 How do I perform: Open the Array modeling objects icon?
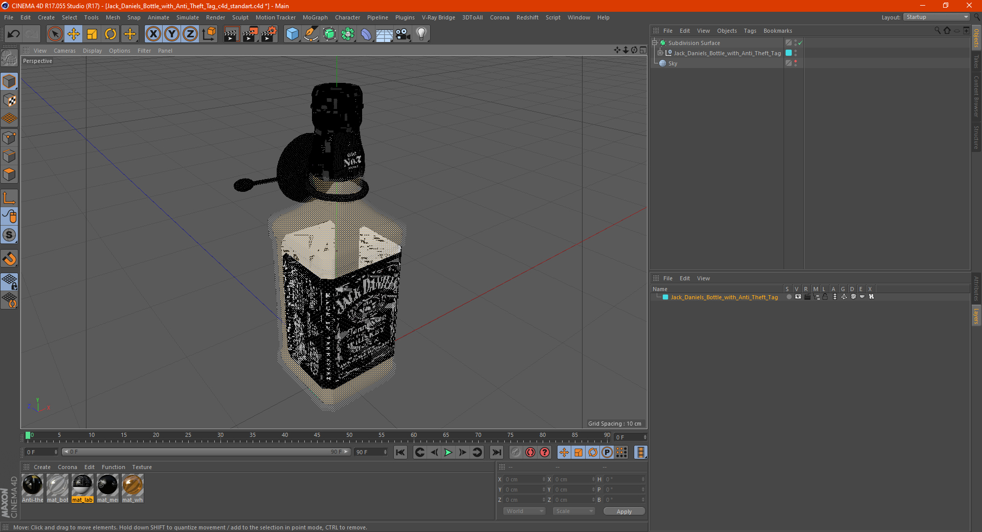point(348,34)
